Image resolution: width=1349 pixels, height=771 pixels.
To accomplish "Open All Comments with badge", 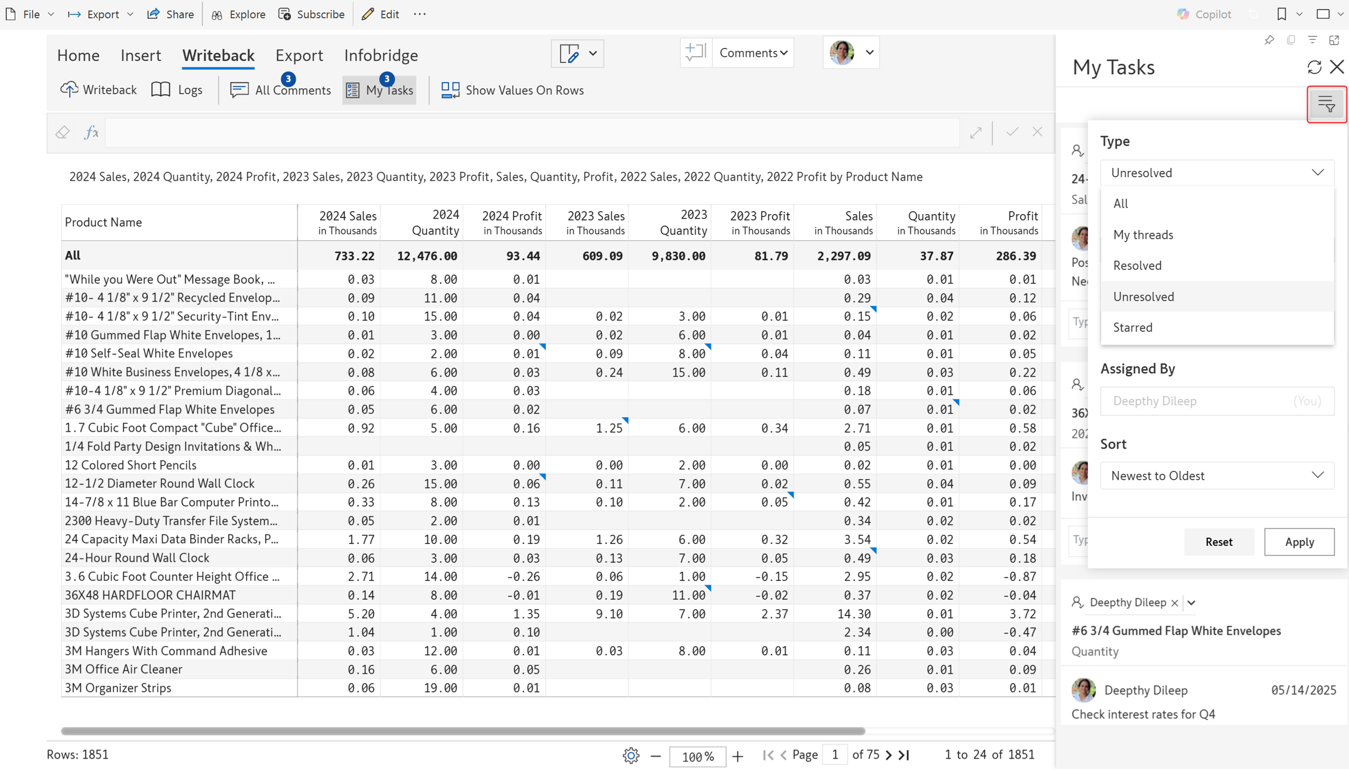I will click(x=280, y=90).
